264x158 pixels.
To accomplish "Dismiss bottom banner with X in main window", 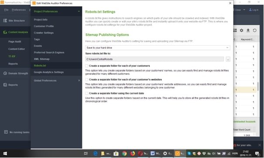I will (x=260, y=145).
